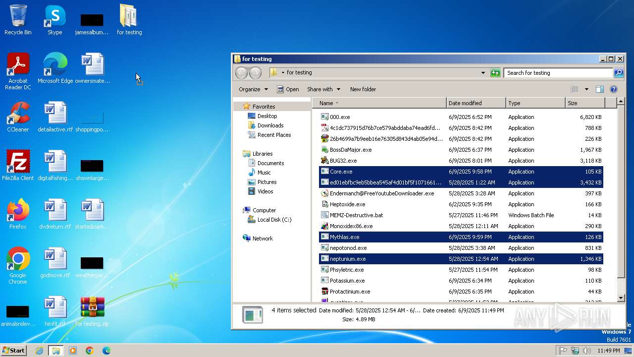The width and height of the screenshot is (634, 357).
Task: Click Chrome icon on the taskbar
Action: [x=90, y=351]
